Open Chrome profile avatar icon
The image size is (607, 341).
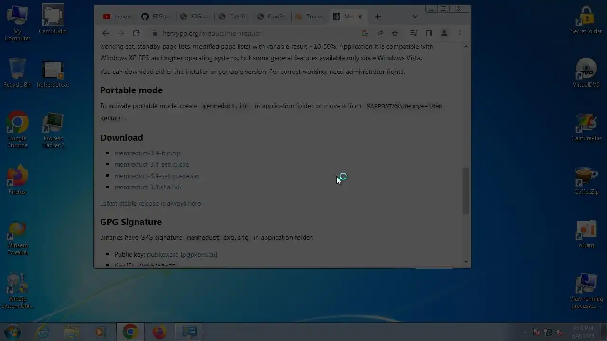click(x=444, y=33)
